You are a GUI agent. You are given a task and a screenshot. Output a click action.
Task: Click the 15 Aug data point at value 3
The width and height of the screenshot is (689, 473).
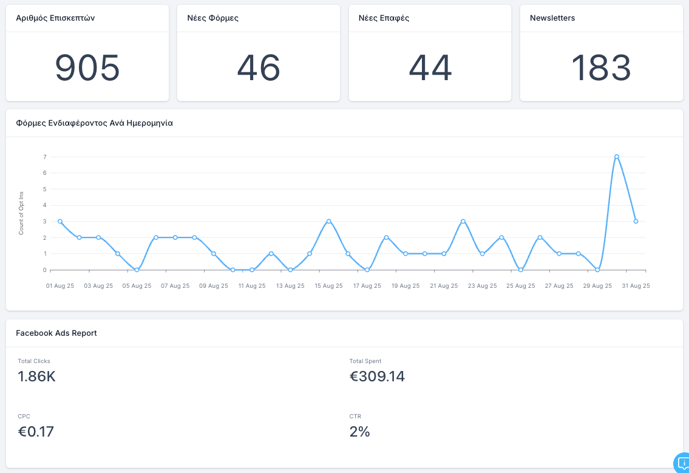pyautogui.click(x=328, y=222)
